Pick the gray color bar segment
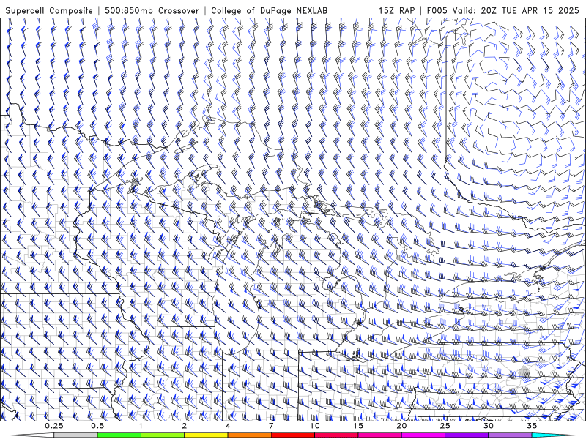 (x=76, y=435)
